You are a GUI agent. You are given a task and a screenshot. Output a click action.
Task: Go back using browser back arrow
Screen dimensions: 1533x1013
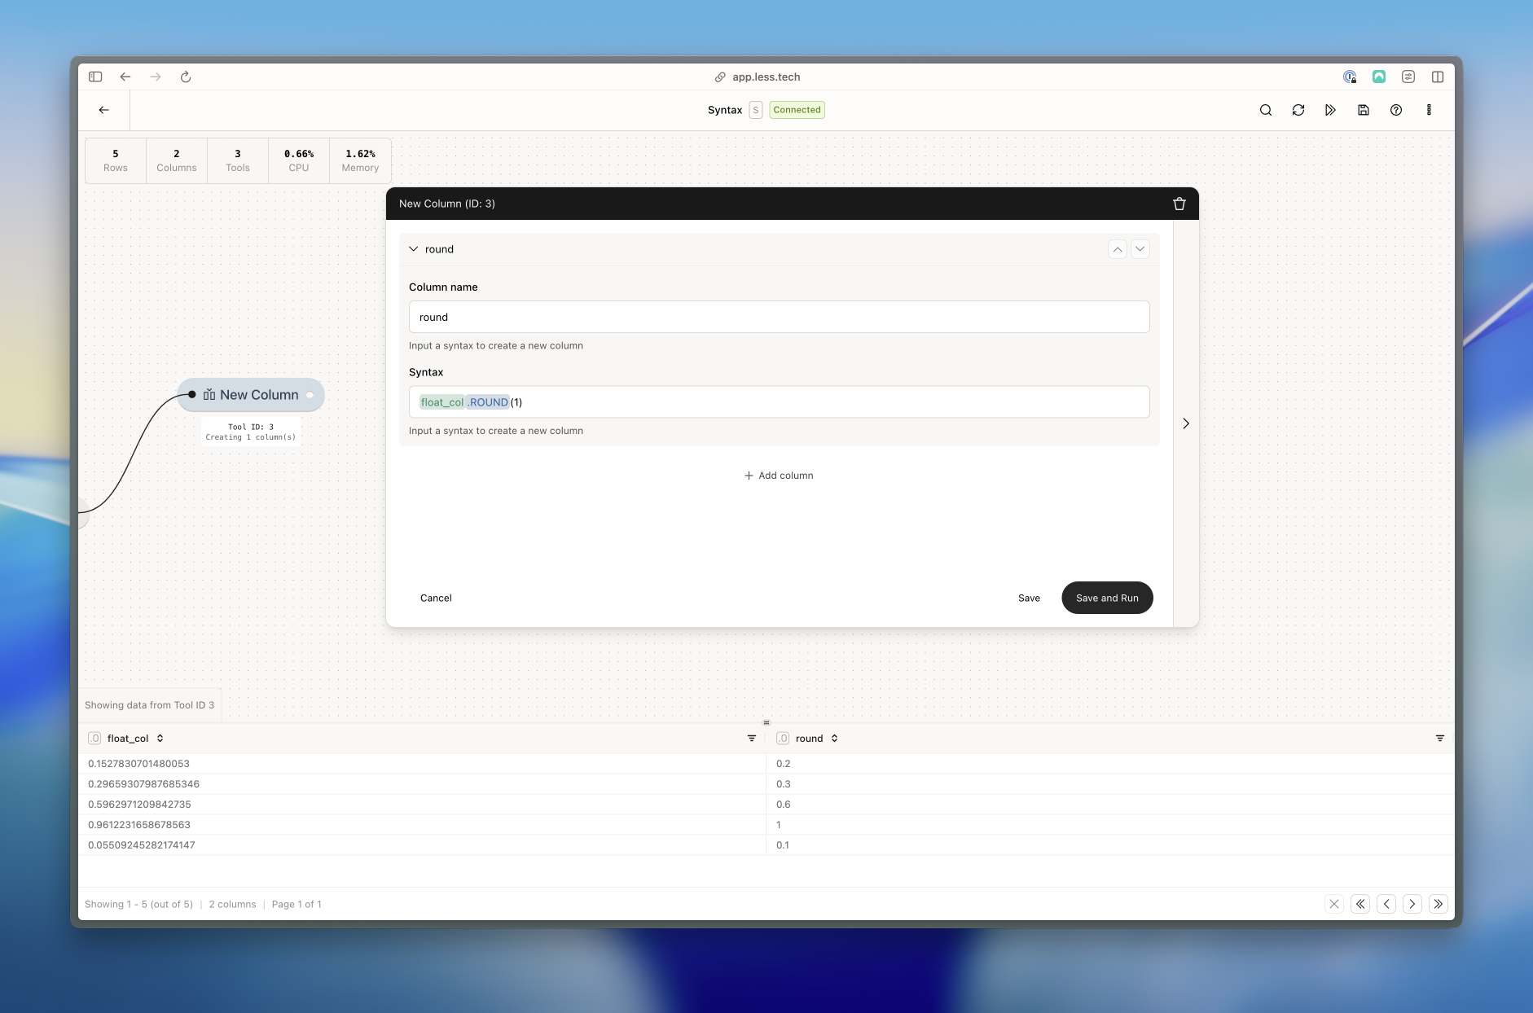tap(125, 77)
